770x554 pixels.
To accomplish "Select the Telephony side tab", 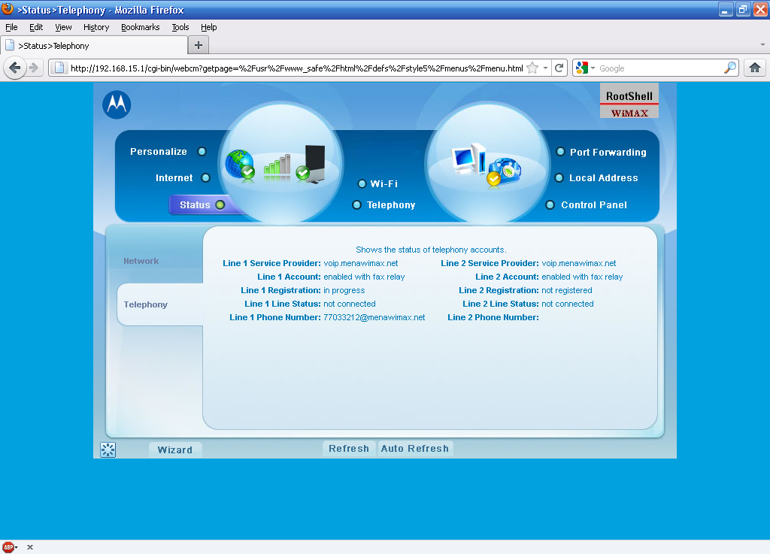I will 160,304.
